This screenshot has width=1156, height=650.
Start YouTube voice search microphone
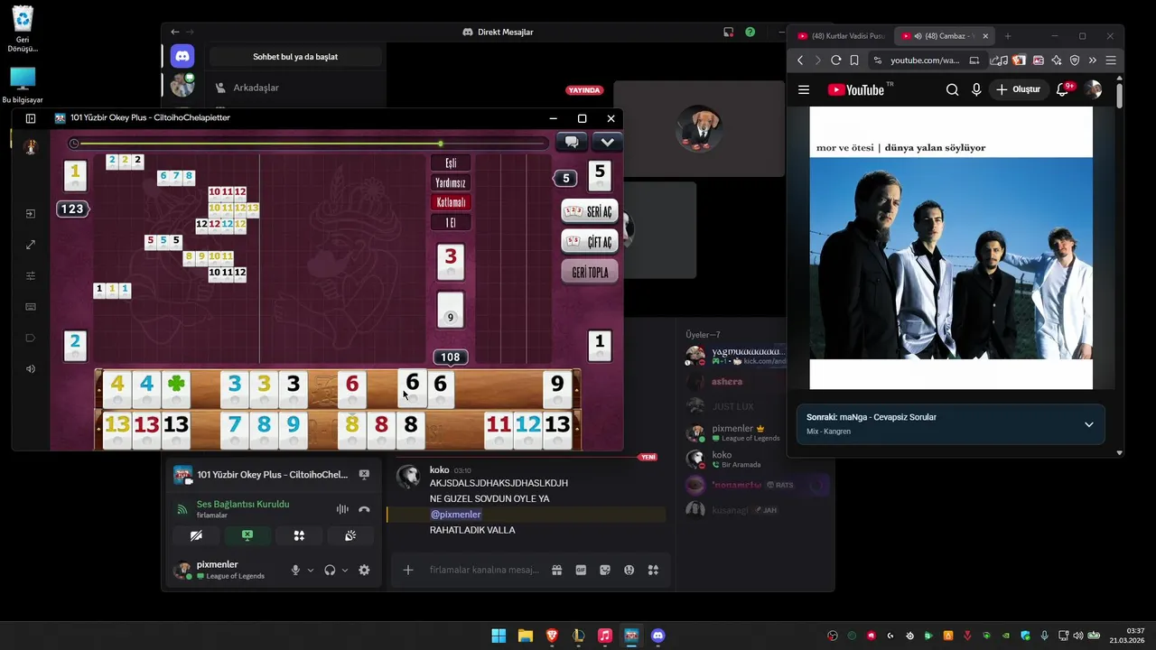976,89
